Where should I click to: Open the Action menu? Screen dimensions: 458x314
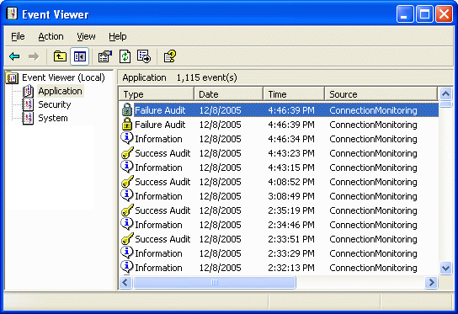pyautogui.click(x=51, y=36)
